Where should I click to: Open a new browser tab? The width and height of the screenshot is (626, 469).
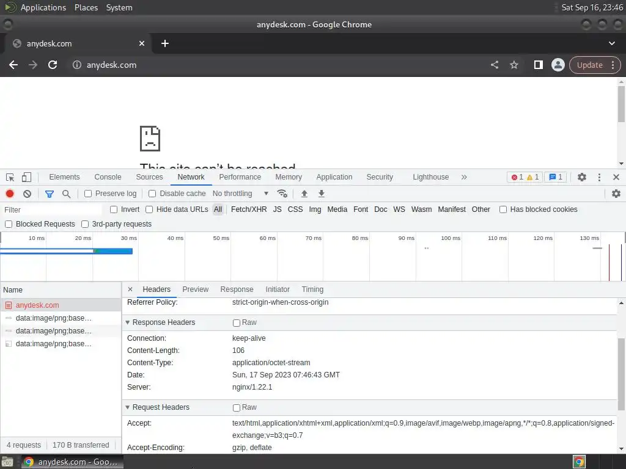pyautogui.click(x=165, y=43)
